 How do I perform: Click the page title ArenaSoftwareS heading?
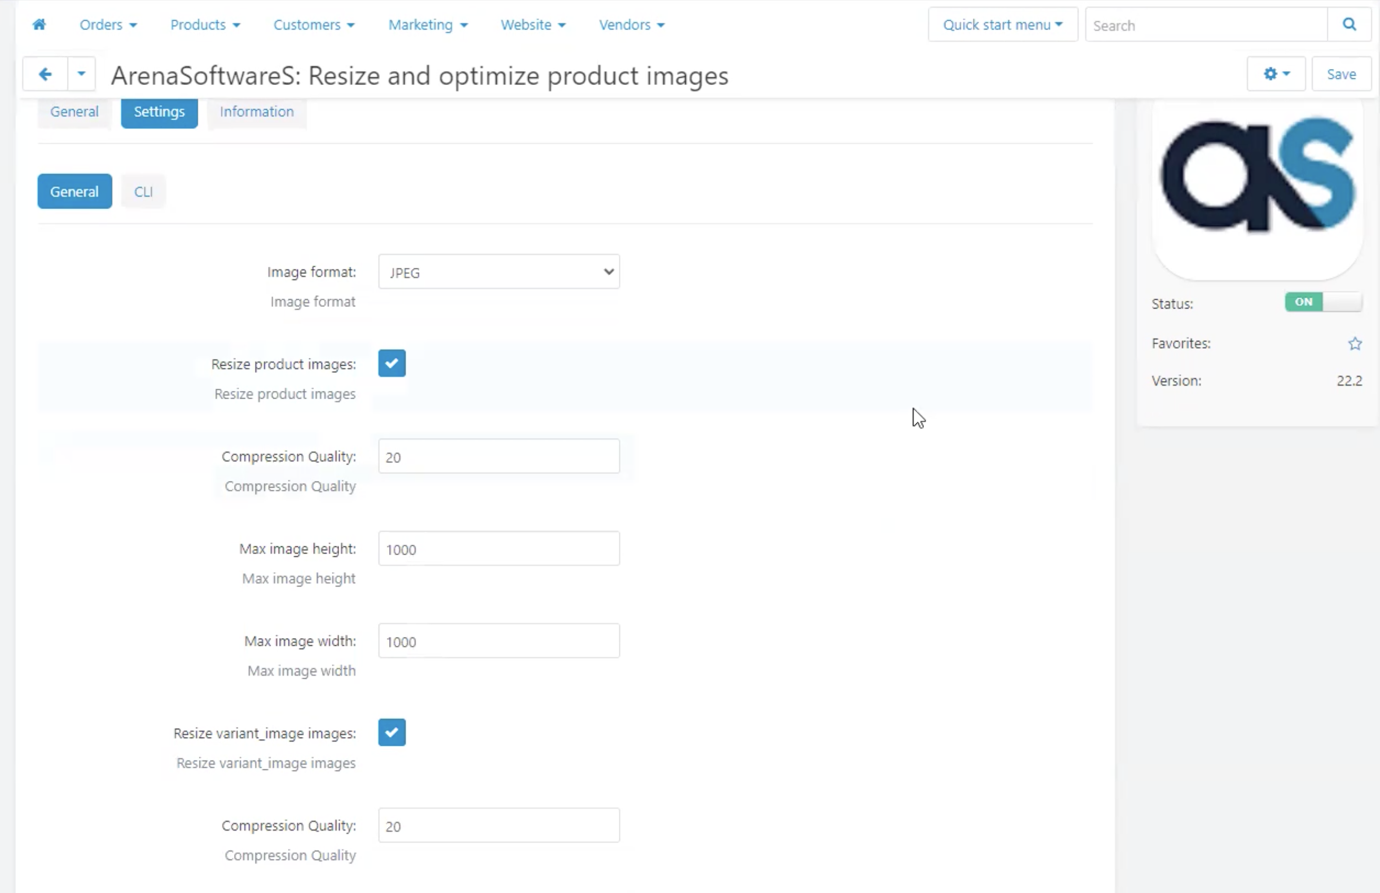pyautogui.click(x=419, y=76)
